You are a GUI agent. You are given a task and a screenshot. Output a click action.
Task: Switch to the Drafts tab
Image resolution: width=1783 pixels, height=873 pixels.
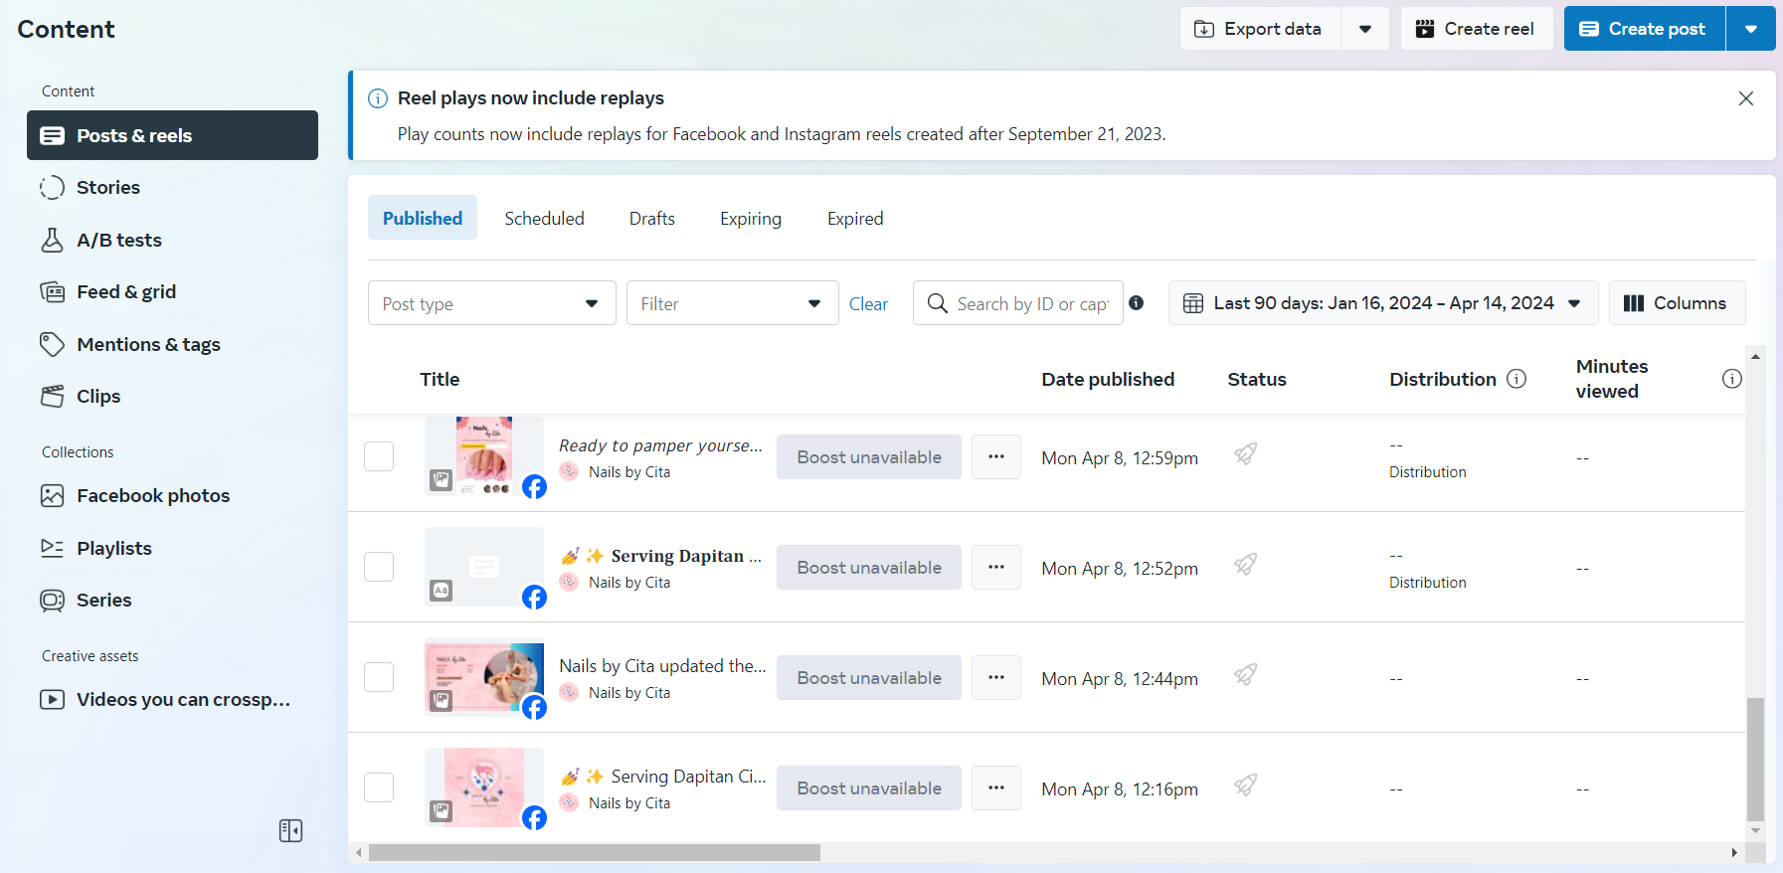651,219
